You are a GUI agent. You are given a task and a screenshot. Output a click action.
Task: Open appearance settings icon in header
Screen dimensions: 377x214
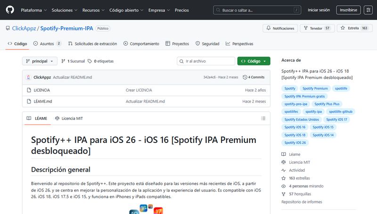[x=368, y=10]
